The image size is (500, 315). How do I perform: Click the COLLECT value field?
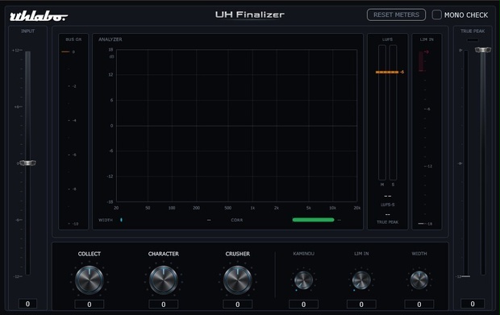pos(90,305)
